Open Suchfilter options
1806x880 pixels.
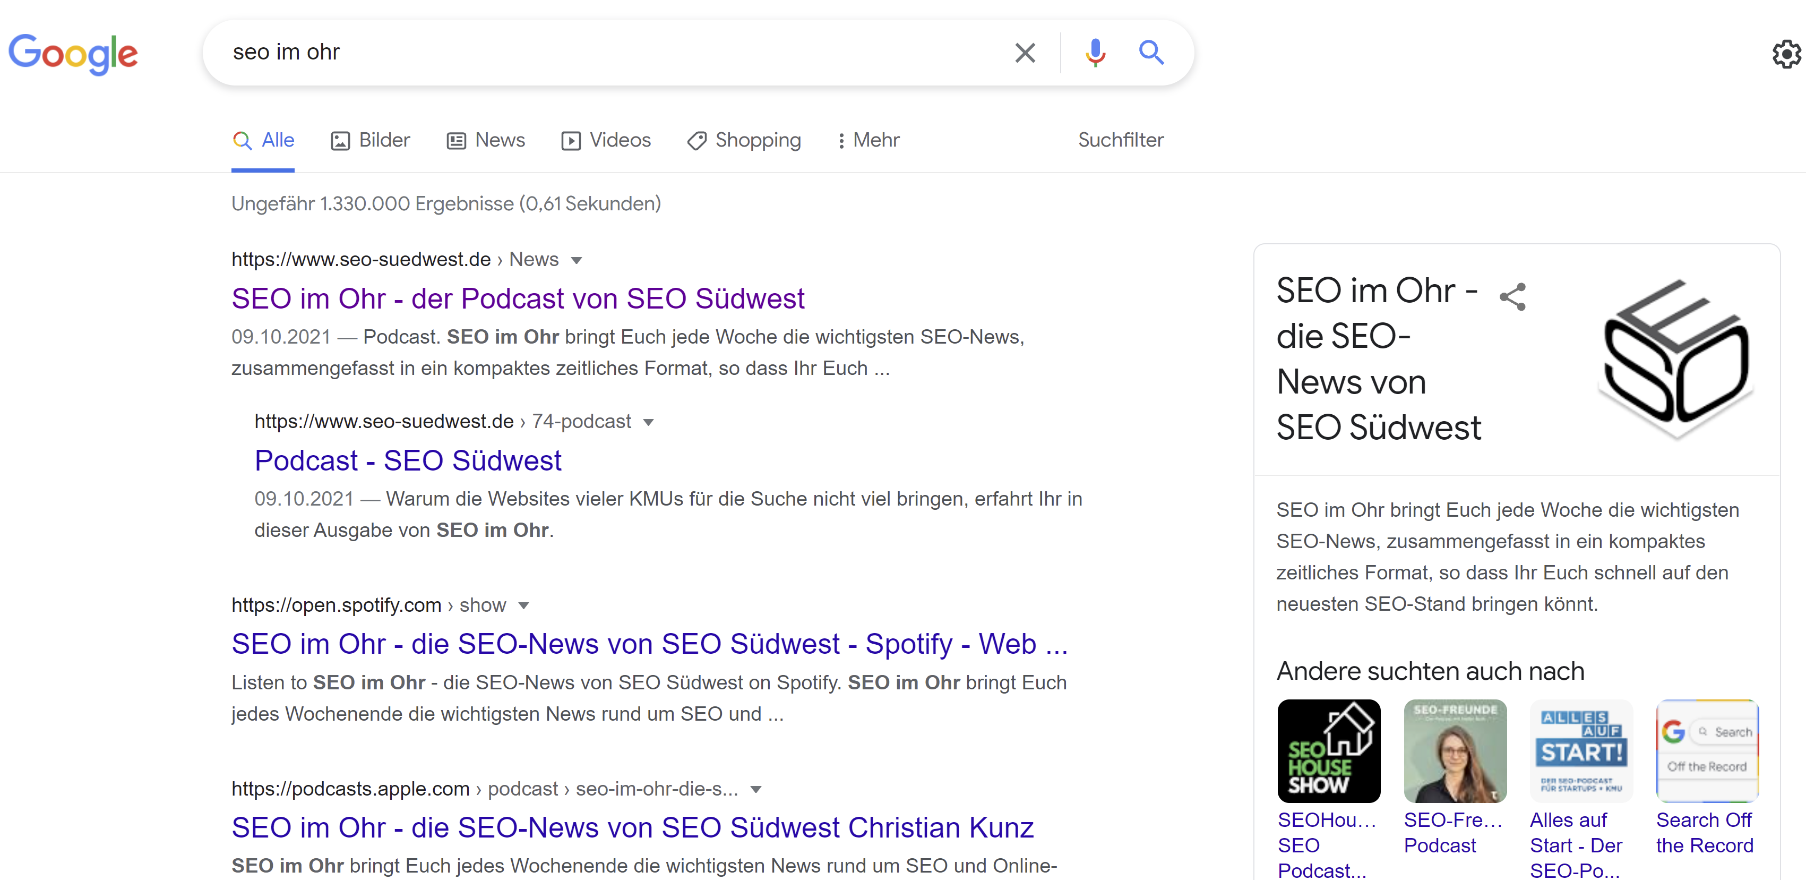[1120, 140]
